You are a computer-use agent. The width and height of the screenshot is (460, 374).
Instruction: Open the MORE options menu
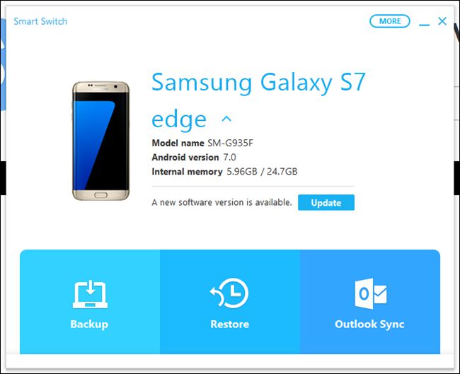(390, 21)
